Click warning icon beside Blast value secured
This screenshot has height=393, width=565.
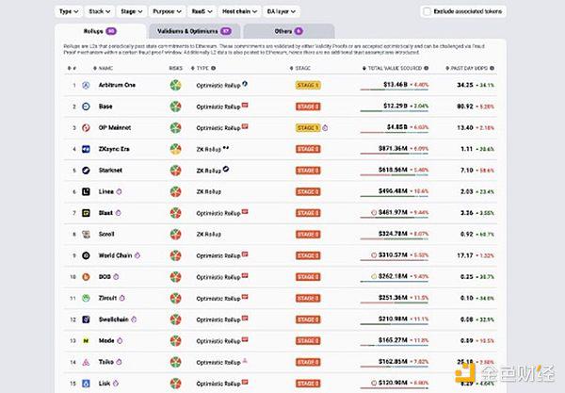click(374, 213)
